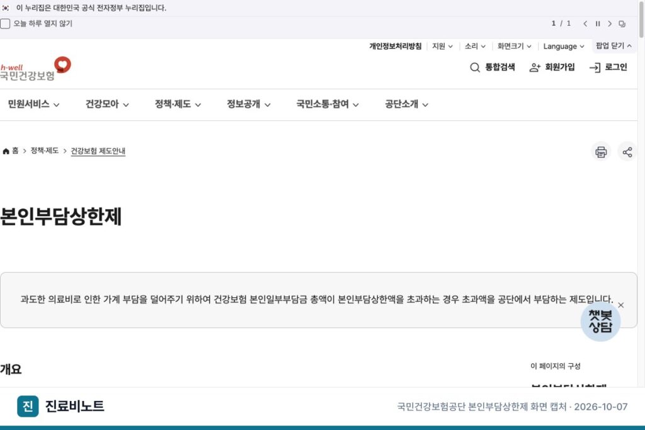Open the 정책·제도 main menu

click(x=178, y=104)
